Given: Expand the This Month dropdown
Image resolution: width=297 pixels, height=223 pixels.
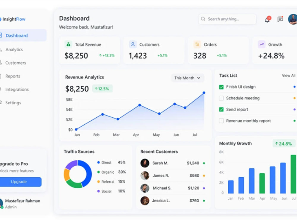Looking at the screenshot, I should [187, 78].
